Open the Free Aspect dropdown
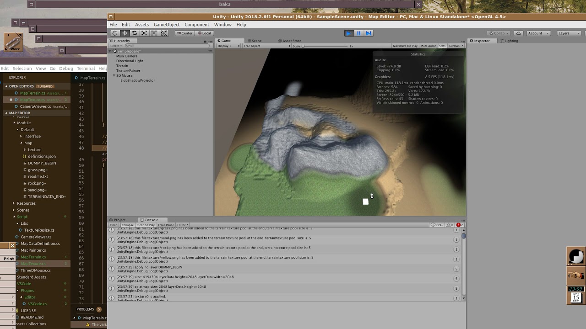586x329 pixels. 266,46
